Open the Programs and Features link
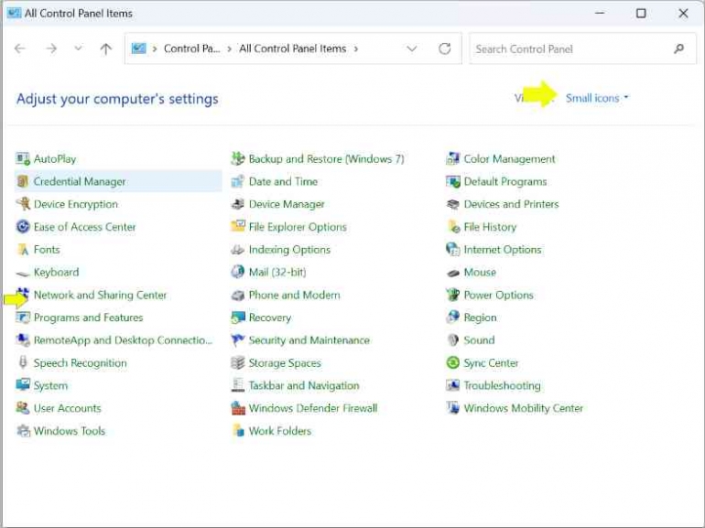The width and height of the screenshot is (705, 528). [88, 318]
